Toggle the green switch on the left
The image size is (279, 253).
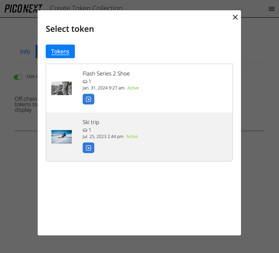tap(18, 77)
